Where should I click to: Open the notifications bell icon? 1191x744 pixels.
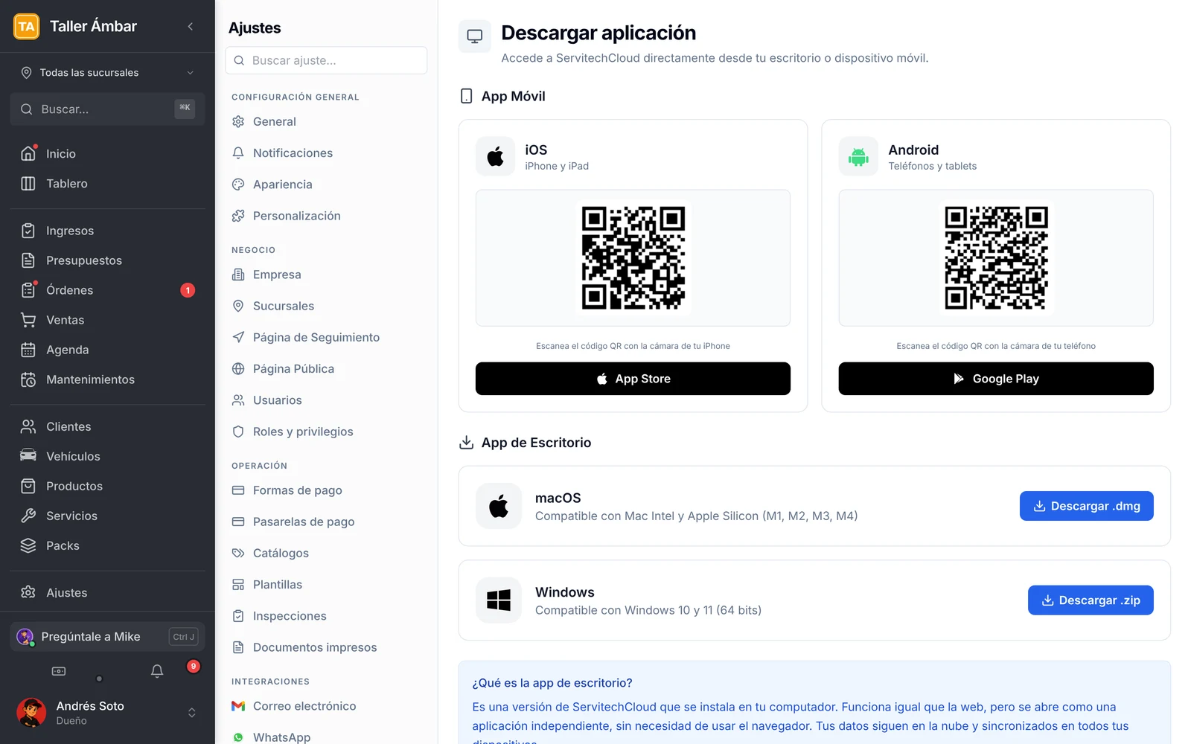coord(157,671)
